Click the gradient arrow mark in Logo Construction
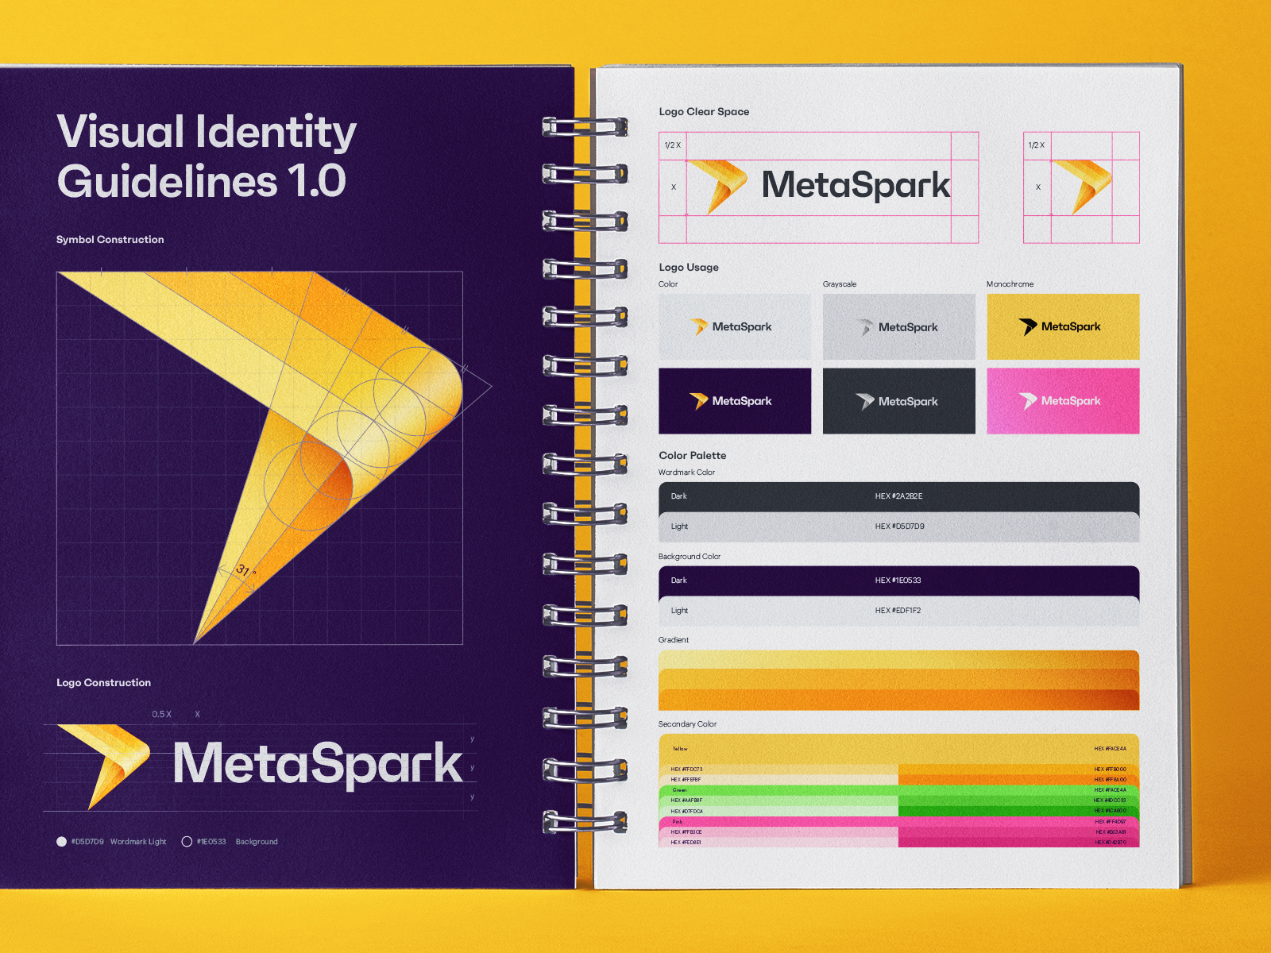 pos(103,764)
